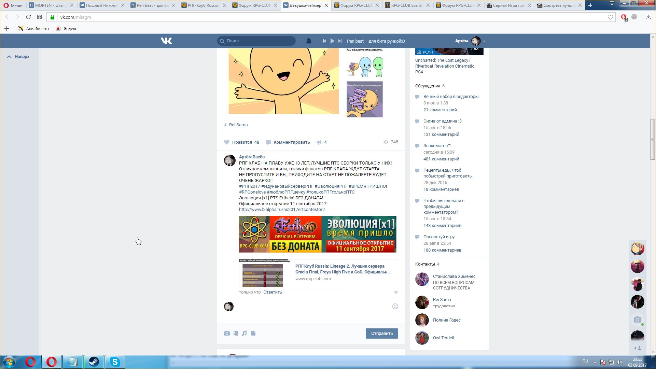This screenshot has width=656, height=369.
Task: Open Авиабилеты bookmark
Action: coord(33,29)
